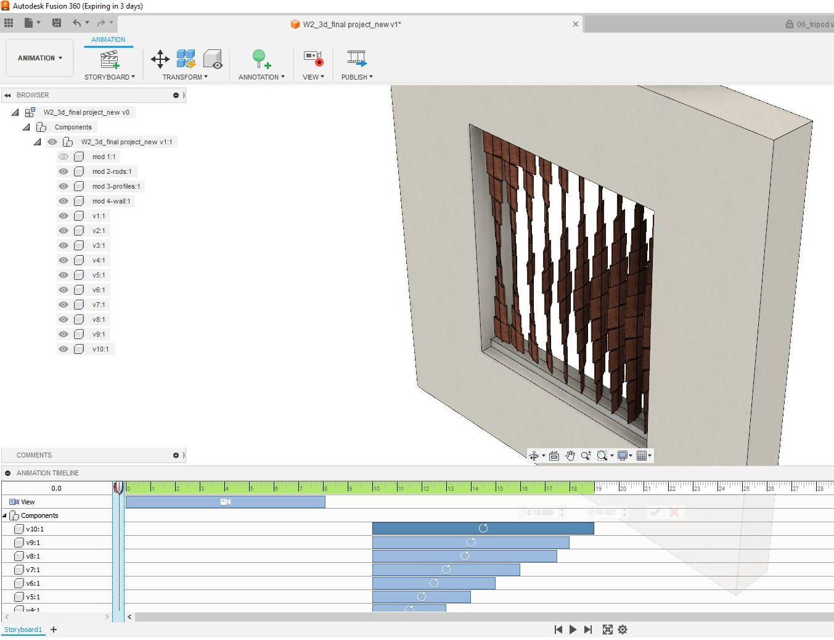Collapse the Components group in timeline
This screenshot has height=640, width=834.
point(5,515)
